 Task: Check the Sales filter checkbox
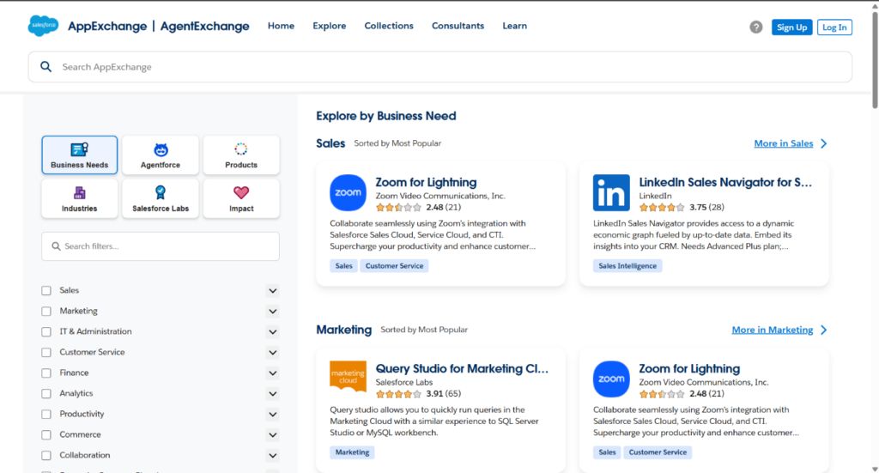coord(46,290)
